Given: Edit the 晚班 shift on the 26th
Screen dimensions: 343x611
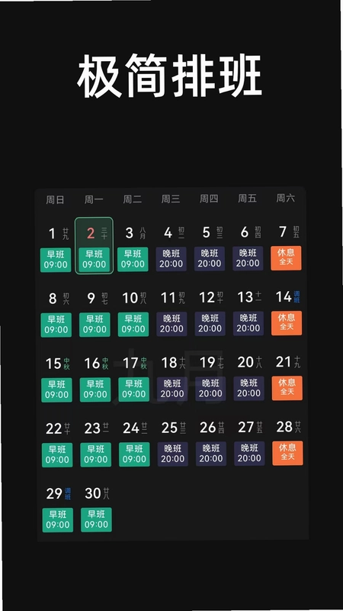Looking at the screenshot, I should coord(211,454).
